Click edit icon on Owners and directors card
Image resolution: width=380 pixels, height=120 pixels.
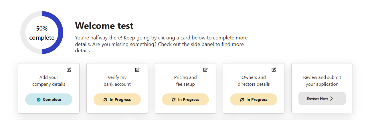[x=274, y=70]
